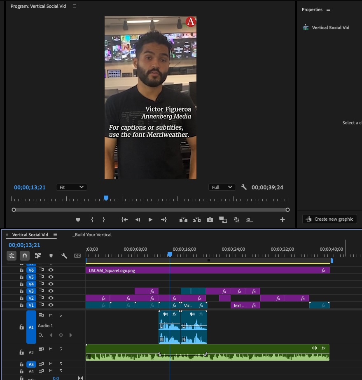
Task: Export a frame with camera icon
Action: click(x=210, y=220)
